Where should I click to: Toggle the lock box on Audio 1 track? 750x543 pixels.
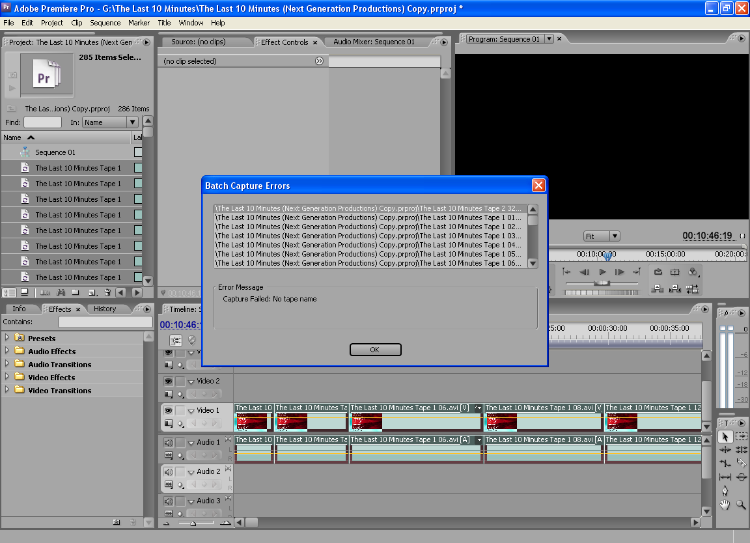[x=180, y=443]
